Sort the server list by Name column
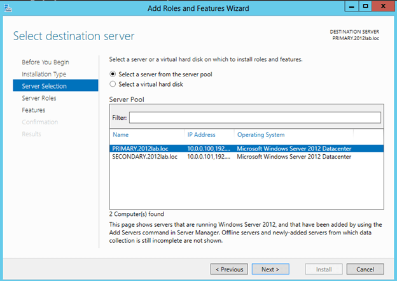The height and width of the screenshot is (281, 397). 121,135
